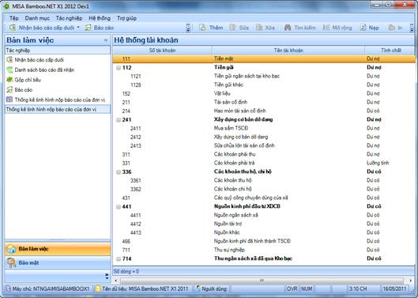Open Danh sách báo cáo đã nhận link
The image size is (418, 298).
point(44,70)
